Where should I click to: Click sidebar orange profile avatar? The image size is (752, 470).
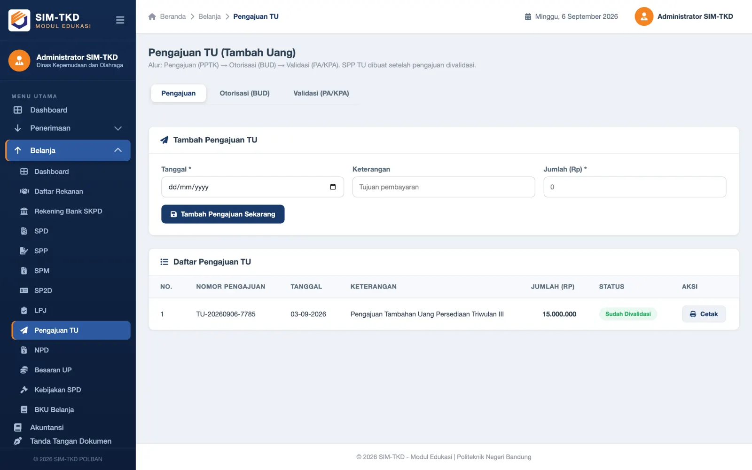[19, 61]
